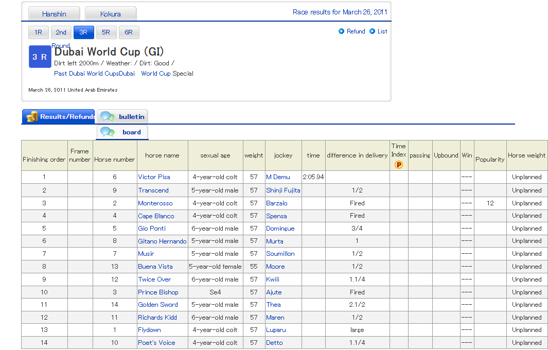548x350 pixels.
Task: Open jockey Shinji Fujita's profile
Action: (283, 190)
